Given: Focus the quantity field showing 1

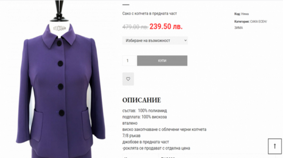Looking at the screenshot, I should click(129, 61).
